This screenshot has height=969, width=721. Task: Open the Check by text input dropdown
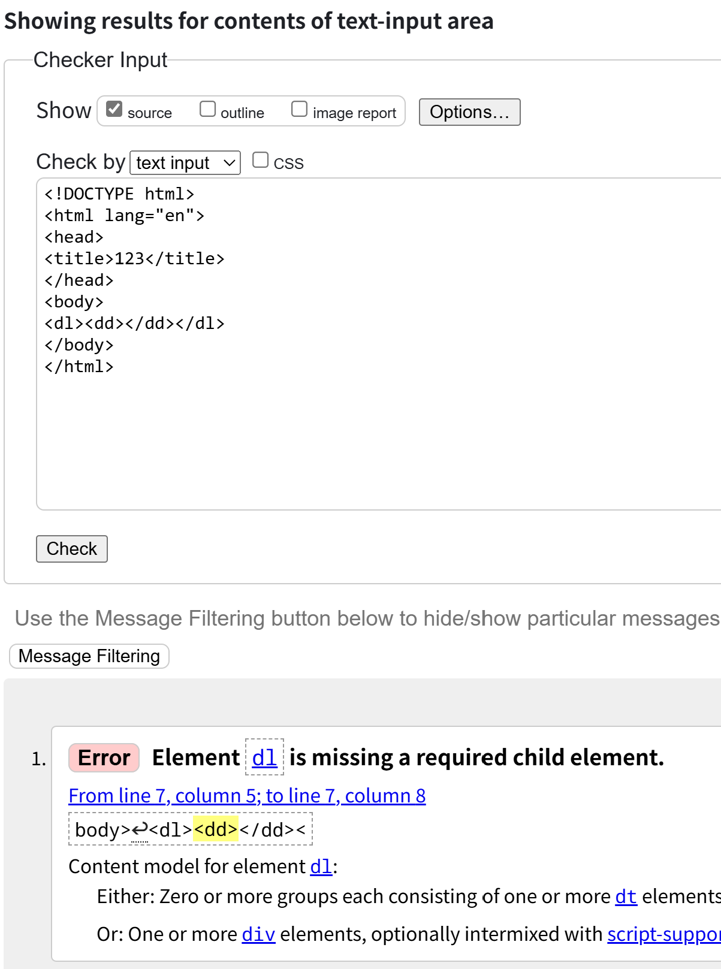(x=185, y=162)
